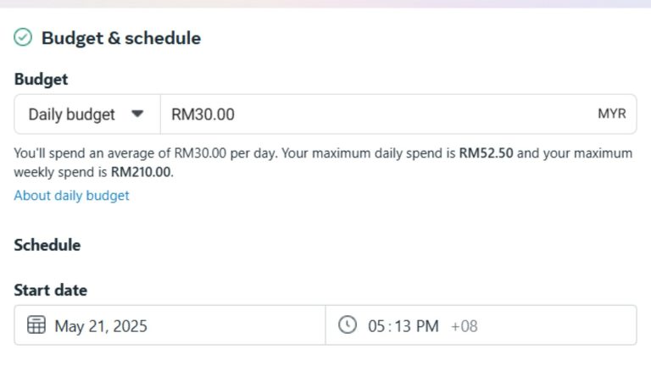Click the Budget field label

pyautogui.click(x=41, y=80)
